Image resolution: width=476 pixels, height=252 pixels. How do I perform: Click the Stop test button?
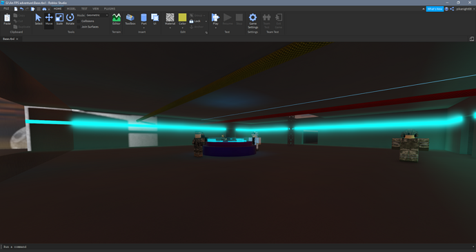[x=239, y=19]
